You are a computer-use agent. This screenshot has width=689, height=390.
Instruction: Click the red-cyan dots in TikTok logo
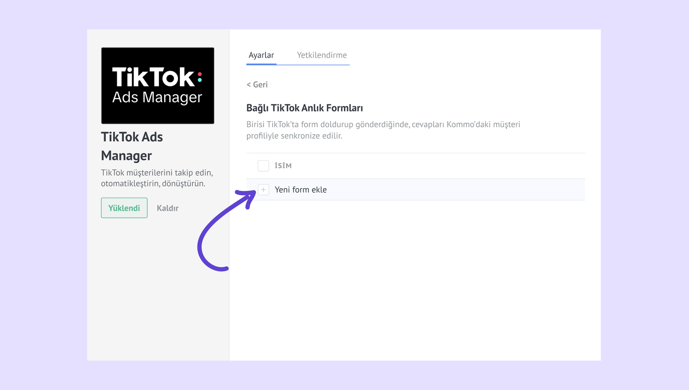(x=200, y=77)
